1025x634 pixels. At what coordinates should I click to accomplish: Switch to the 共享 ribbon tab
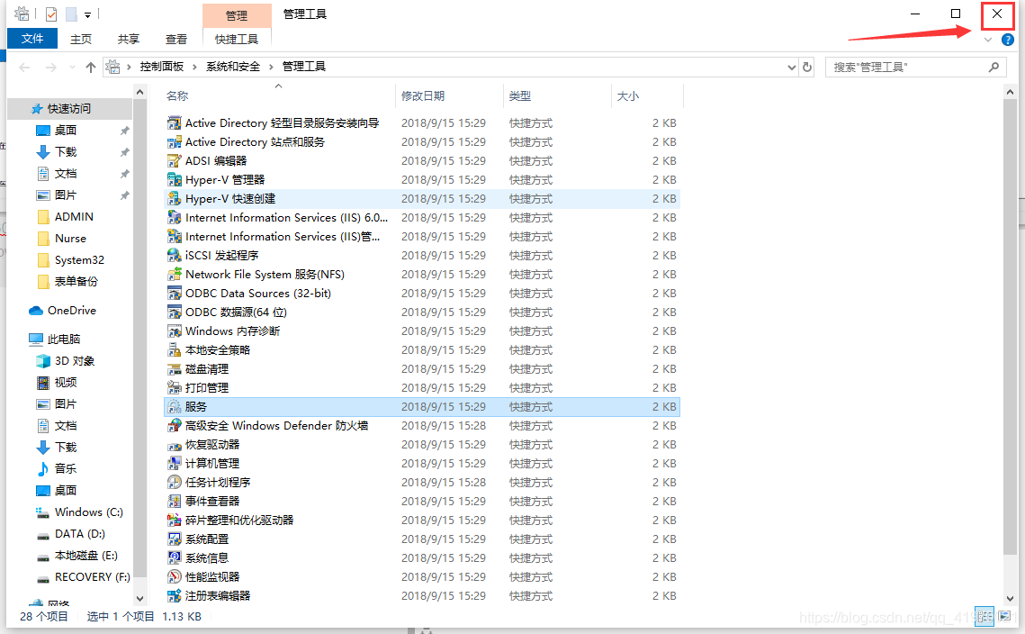[129, 40]
